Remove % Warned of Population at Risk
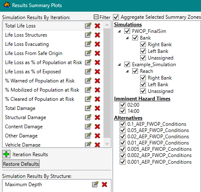The height and width of the screenshot is (192, 201). click(x=97, y=81)
